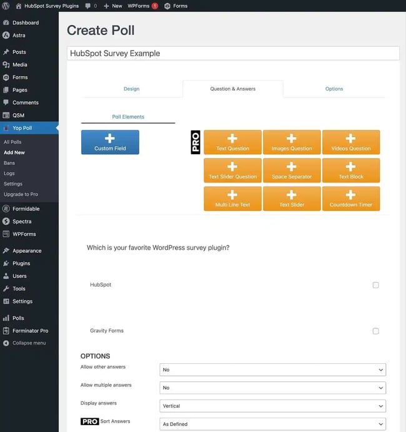Screen dimensions: 406x432
Task: Click the Forminator Pro clipboard icon
Action: point(6,331)
